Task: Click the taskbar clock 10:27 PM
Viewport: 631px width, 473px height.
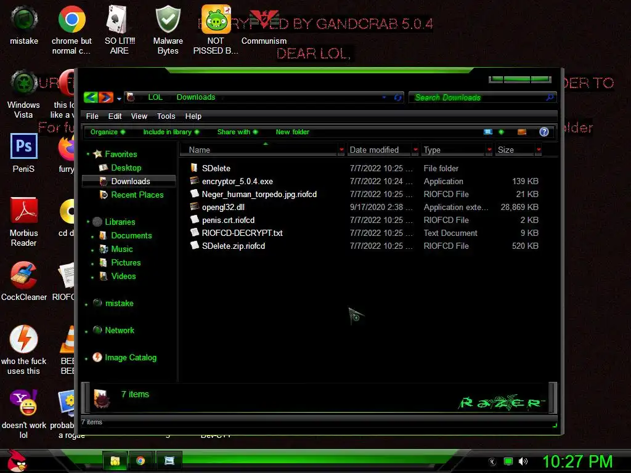Action: pyautogui.click(x=577, y=461)
